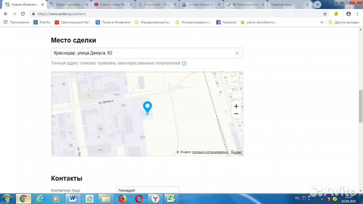Open the Имущественный bookmark folder
The image size is (363, 204).
coord(153,22)
